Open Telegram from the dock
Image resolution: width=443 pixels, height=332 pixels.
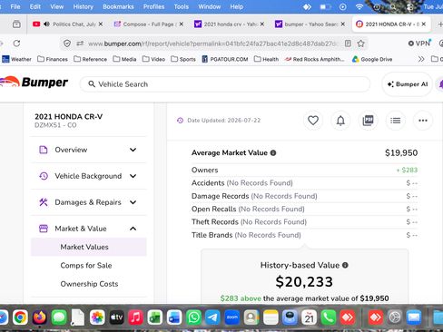point(212,317)
